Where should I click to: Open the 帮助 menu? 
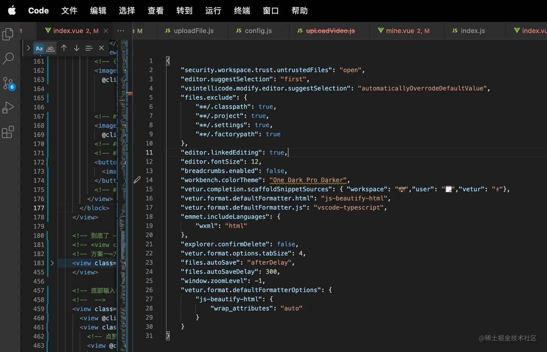coord(300,10)
